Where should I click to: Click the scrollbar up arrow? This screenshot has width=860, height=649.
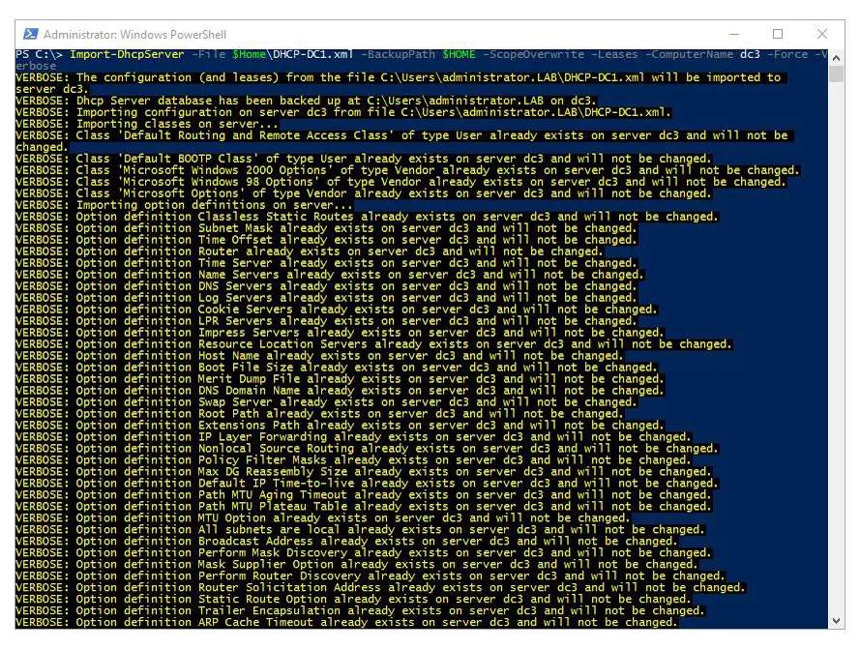pyautogui.click(x=836, y=55)
